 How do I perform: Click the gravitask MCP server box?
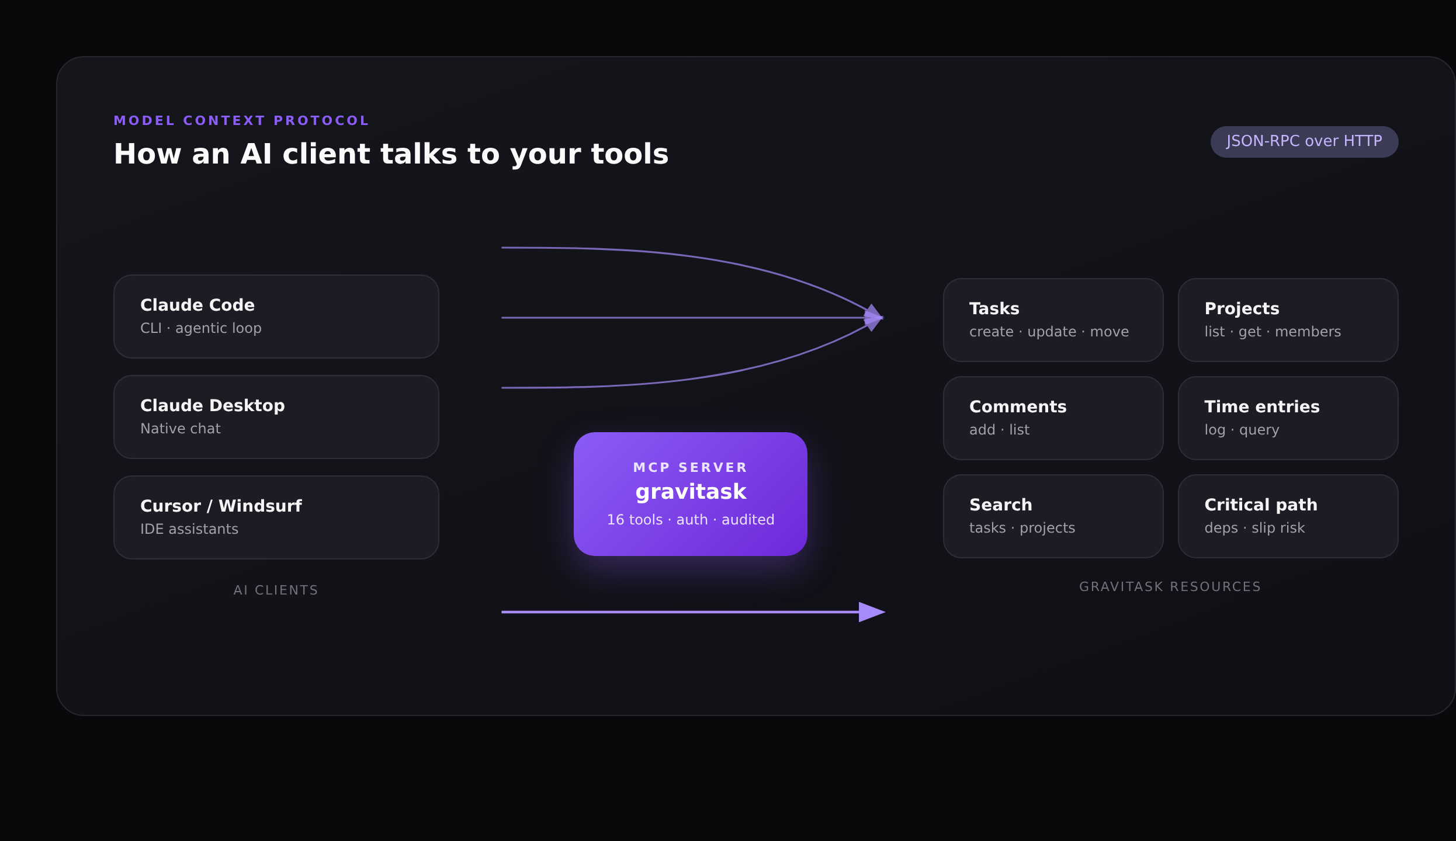(691, 494)
